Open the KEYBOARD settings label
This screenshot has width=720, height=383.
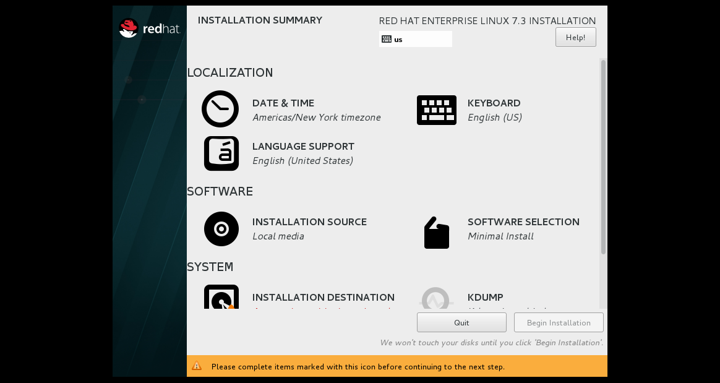coord(494,103)
